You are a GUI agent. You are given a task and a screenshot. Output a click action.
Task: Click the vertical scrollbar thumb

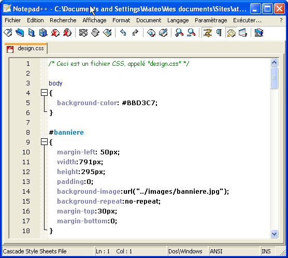[x=274, y=78]
